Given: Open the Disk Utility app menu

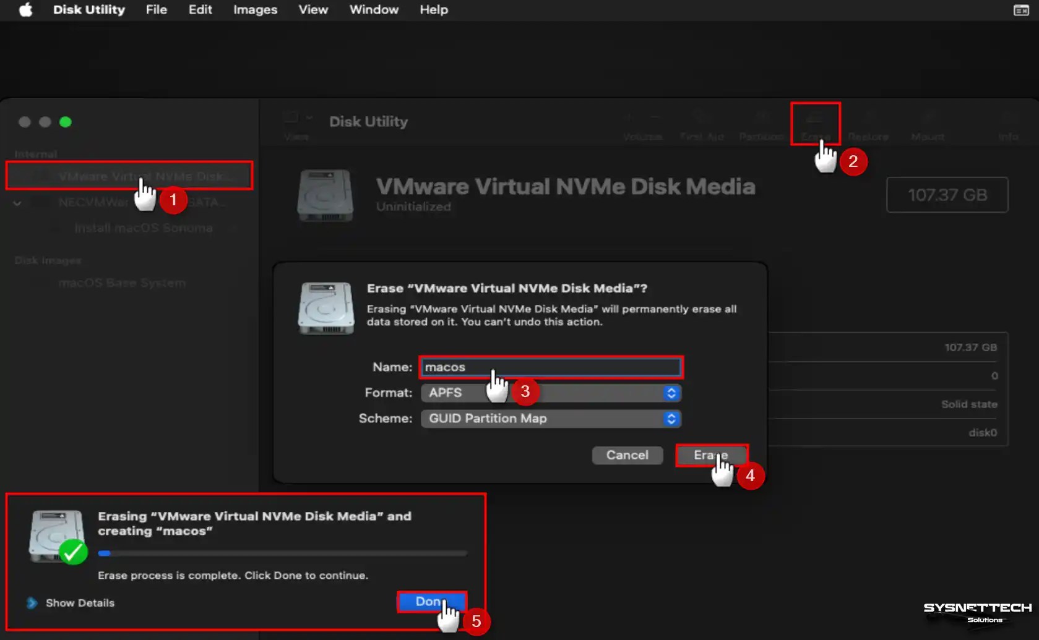Looking at the screenshot, I should (x=89, y=10).
